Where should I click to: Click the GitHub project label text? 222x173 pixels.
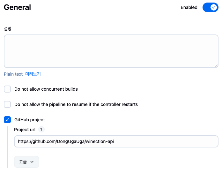tap(30, 120)
